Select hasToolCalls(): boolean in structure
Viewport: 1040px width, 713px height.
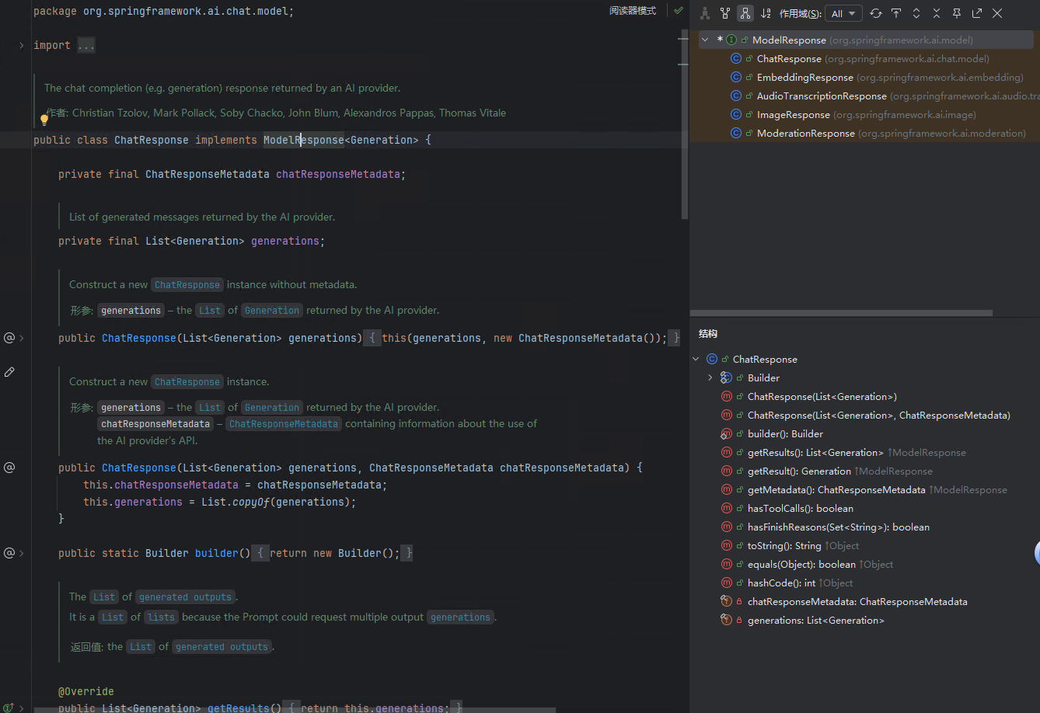click(801, 508)
